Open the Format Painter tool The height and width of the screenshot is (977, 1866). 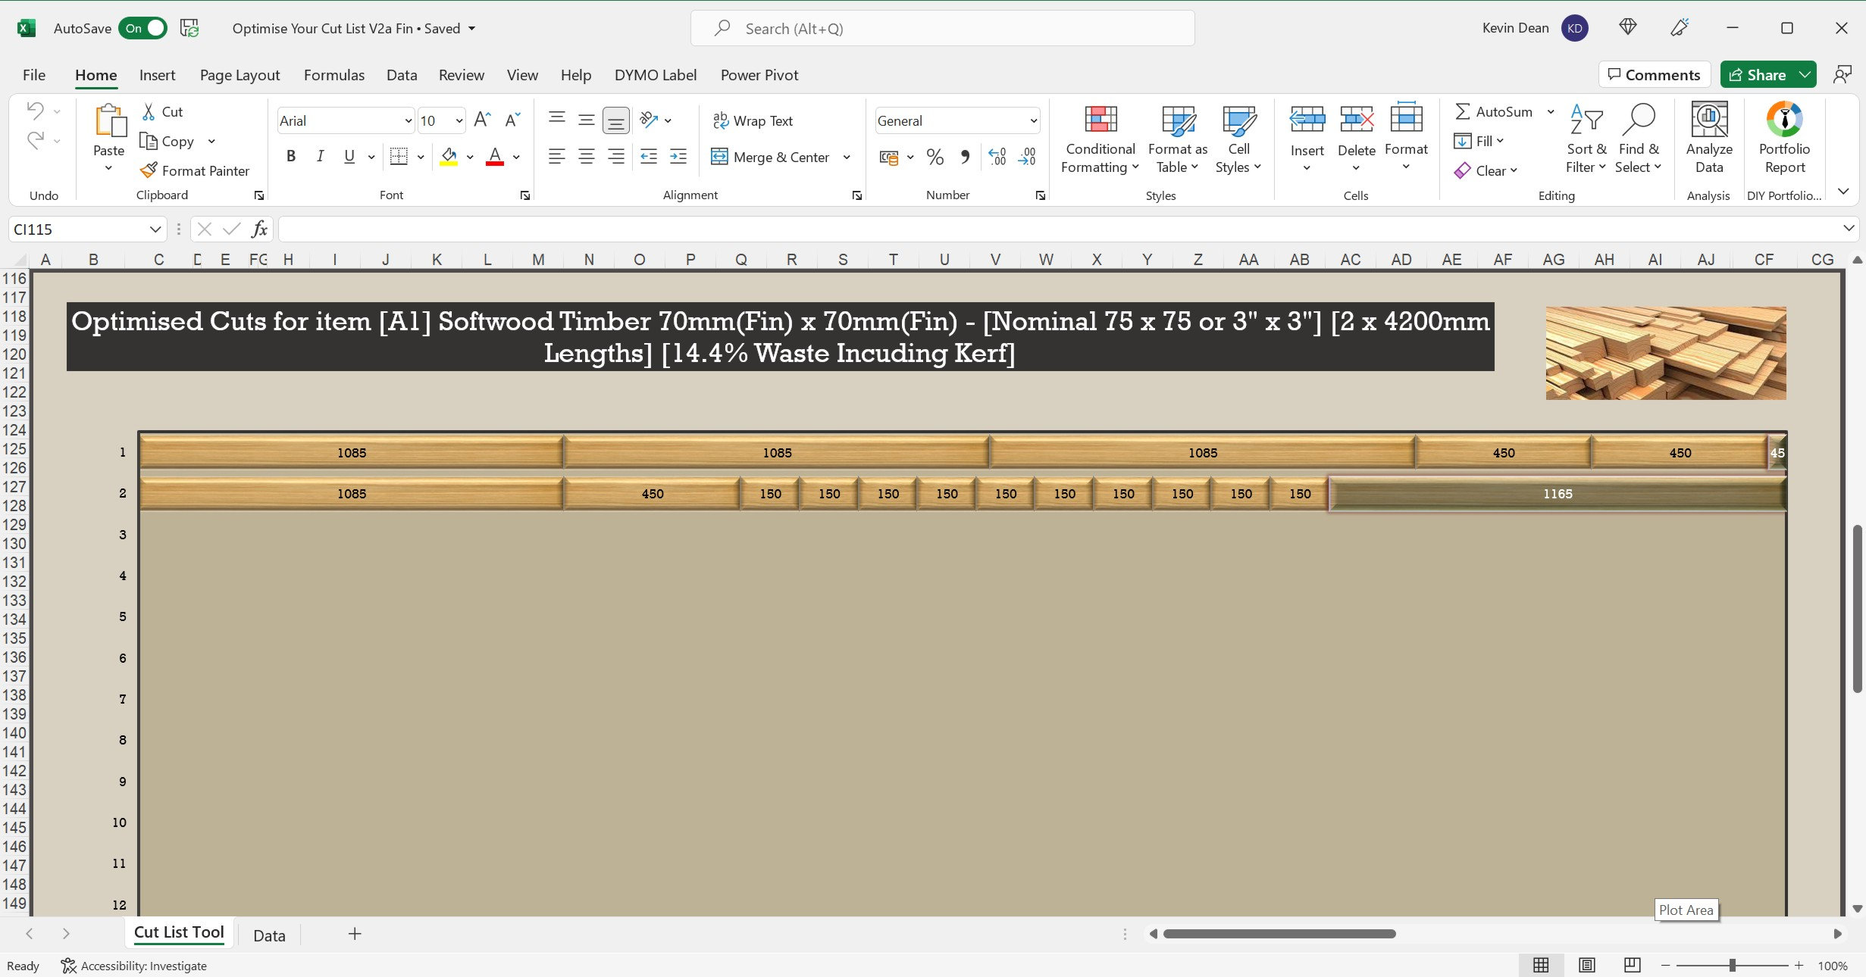point(196,170)
